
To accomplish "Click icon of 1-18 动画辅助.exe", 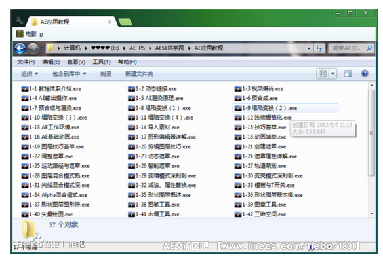I will 238,137.
